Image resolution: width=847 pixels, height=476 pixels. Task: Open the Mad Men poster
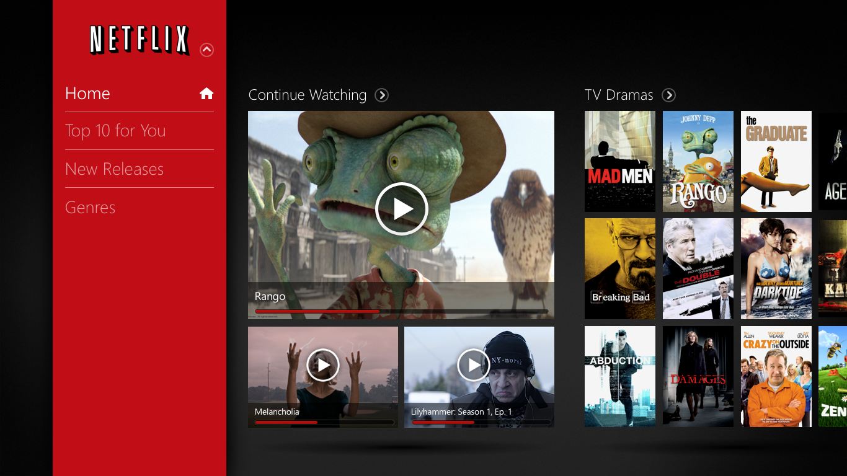coord(619,161)
